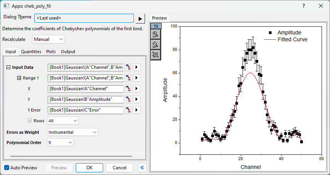Expand the Rows node
This screenshot has width=330, height=175.
pos(30,121)
